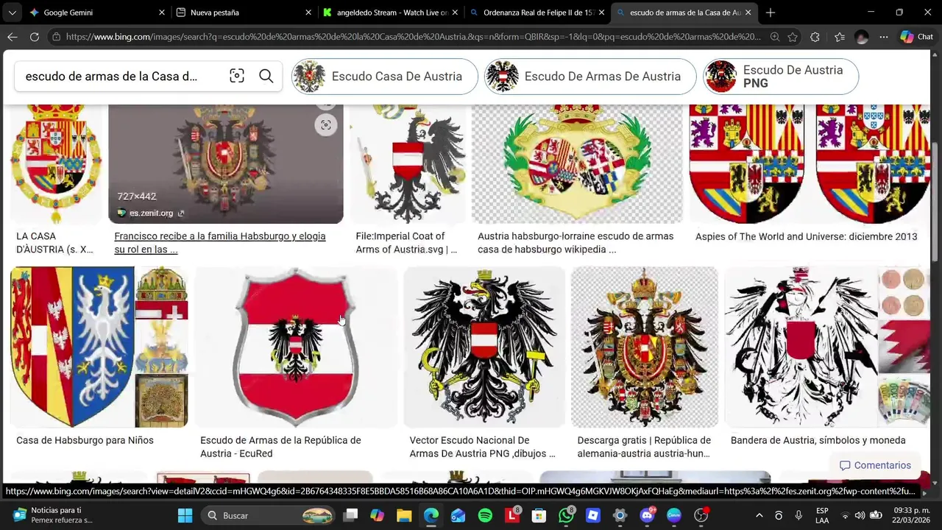The height and width of the screenshot is (530, 942).
Task: Show hidden system tray icons chevron
Action: click(759, 515)
